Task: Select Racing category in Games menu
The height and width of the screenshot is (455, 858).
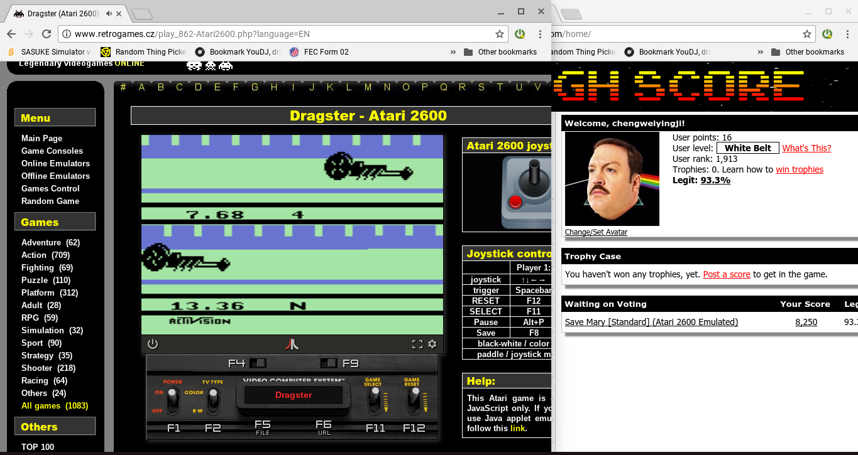Action: tap(35, 380)
